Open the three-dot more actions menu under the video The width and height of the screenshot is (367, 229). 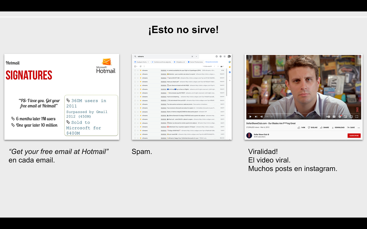tap(359, 128)
